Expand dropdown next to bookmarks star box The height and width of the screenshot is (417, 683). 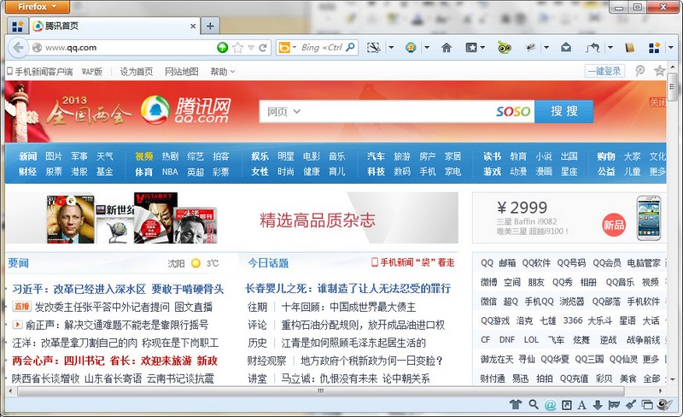click(x=482, y=48)
